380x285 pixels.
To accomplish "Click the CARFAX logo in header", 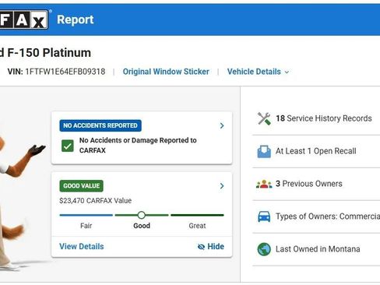I will pos(24,19).
